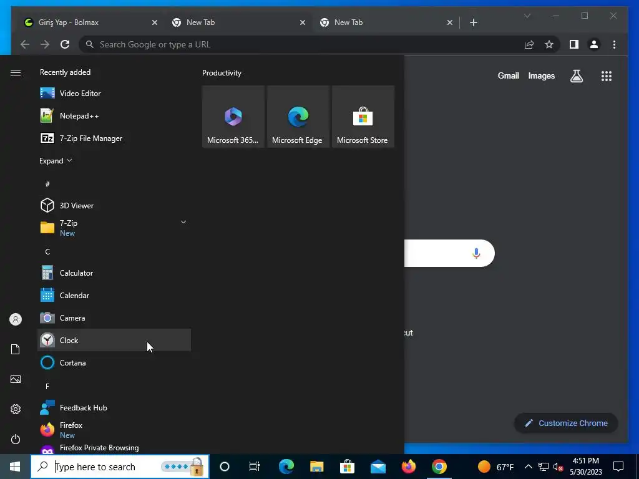Reload the Chrome page
The height and width of the screenshot is (479, 639).
coord(65,44)
